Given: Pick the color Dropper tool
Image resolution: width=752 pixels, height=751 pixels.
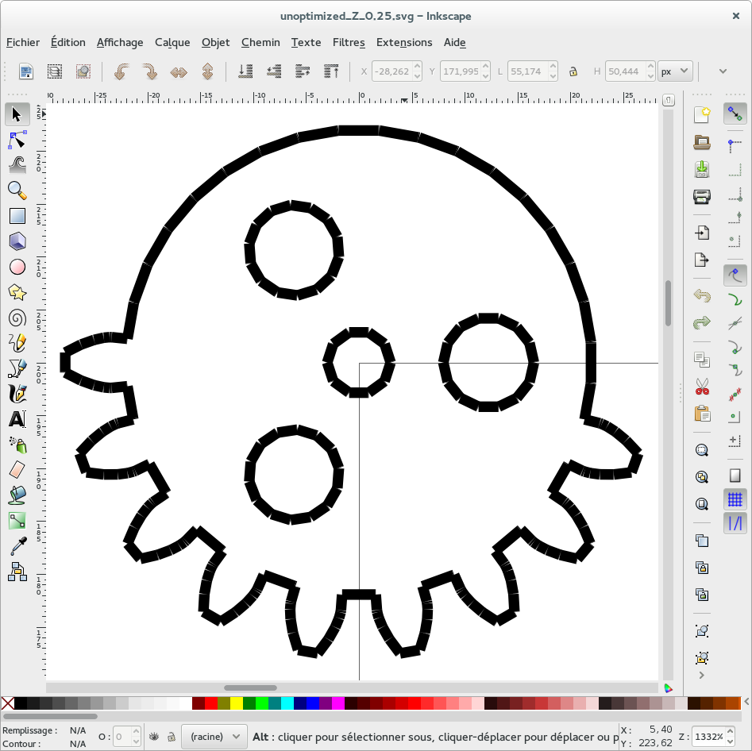Looking at the screenshot, I should 17,546.
